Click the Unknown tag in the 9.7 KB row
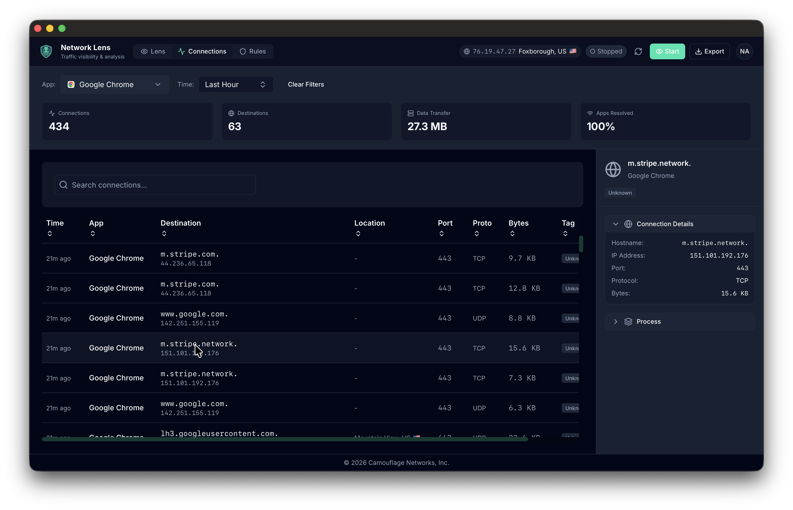 (570, 258)
